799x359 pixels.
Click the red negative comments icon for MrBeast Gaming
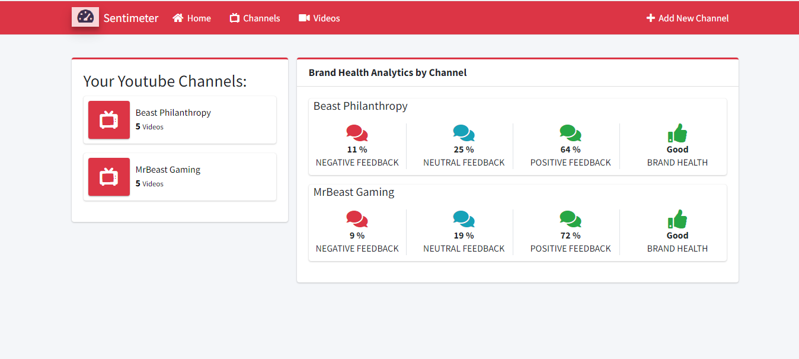pos(357,219)
